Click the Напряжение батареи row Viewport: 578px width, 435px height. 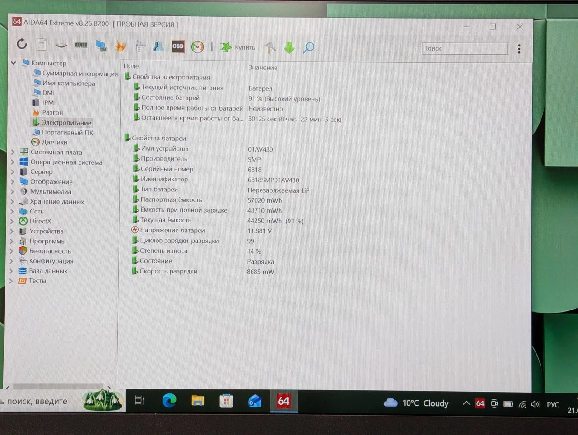[x=202, y=231]
